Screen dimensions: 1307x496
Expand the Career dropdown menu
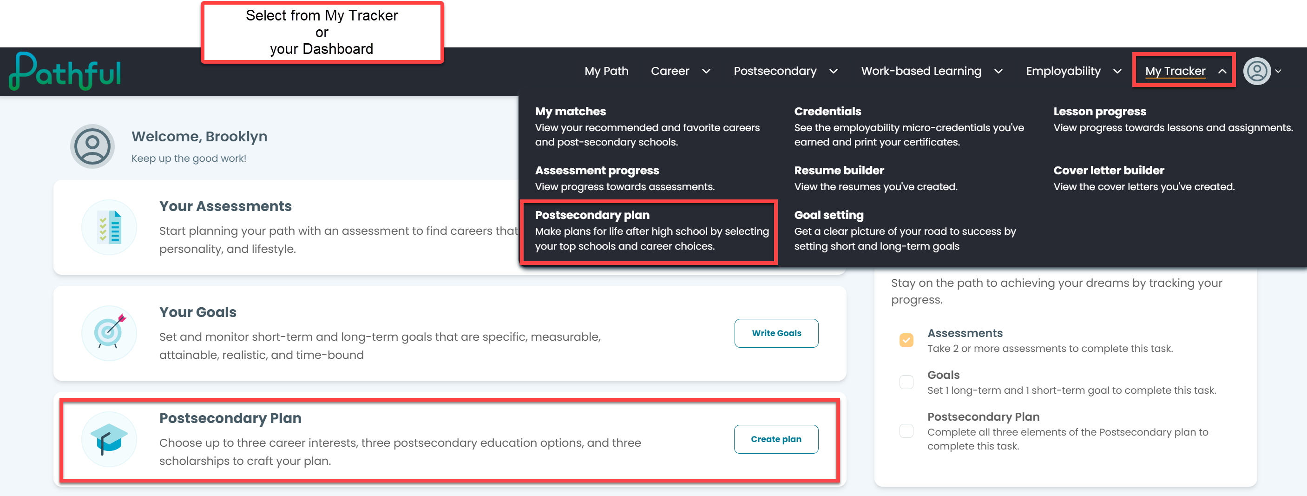(x=680, y=71)
